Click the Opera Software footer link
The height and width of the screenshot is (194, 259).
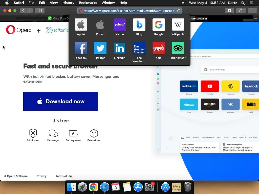tap(16, 176)
